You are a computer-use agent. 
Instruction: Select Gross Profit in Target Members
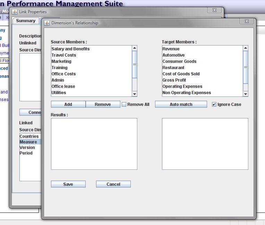coord(174,80)
